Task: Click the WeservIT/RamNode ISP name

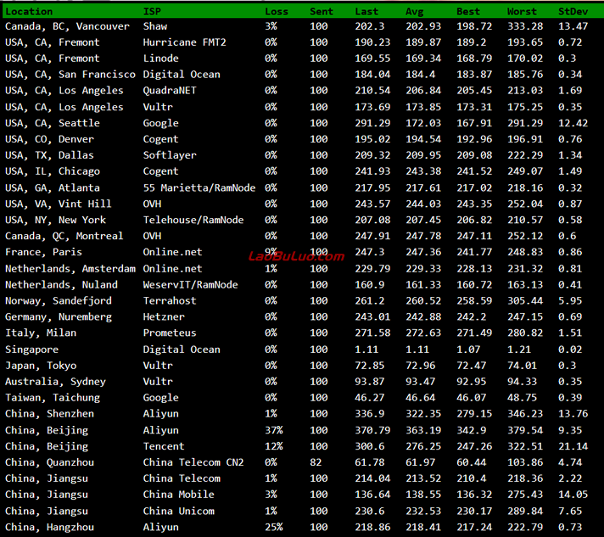Action: click(x=190, y=285)
